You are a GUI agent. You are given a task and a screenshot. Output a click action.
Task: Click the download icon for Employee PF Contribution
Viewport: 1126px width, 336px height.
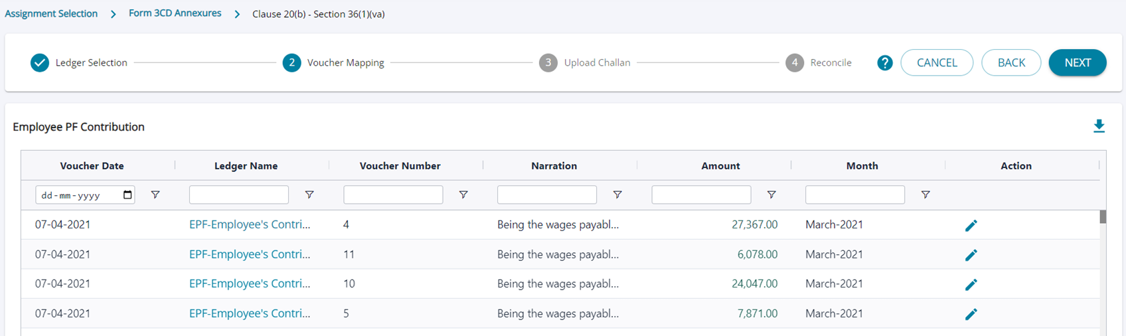click(x=1099, y=126)
